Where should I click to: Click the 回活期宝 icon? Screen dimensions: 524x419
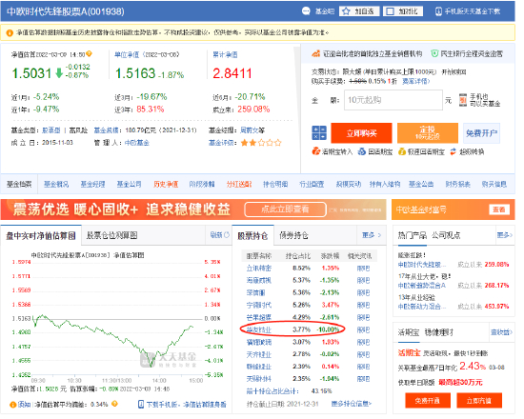point(362,151)
